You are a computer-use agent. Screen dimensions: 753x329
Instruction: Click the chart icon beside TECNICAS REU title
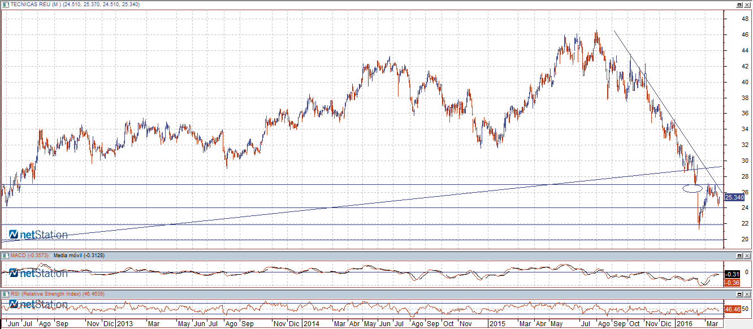tap(6, 4)
